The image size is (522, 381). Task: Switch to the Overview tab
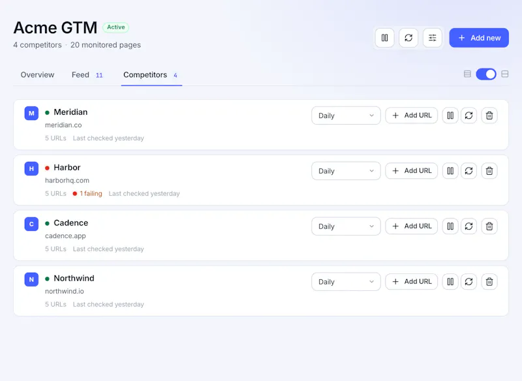pyautogui.click(x=37, y=75)
